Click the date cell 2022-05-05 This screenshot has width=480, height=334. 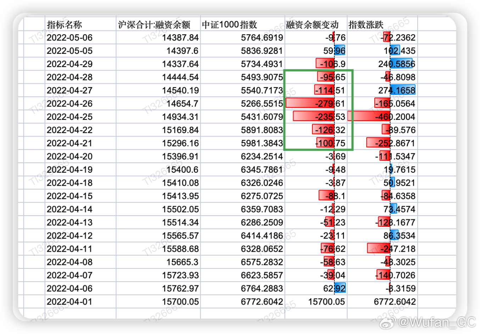click(x=80, y=51)
